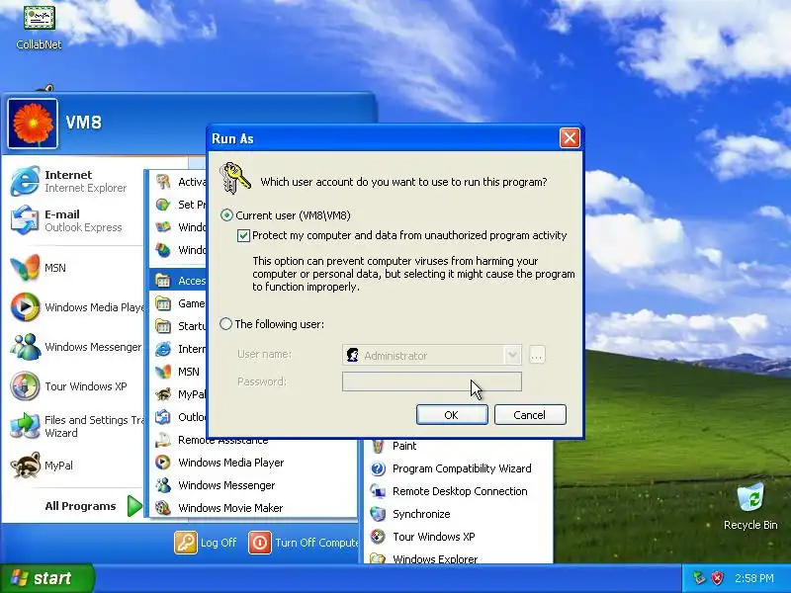This screenshot has height=593, width=791.
Task: Open MyPal in the All Programs list
Action: [179, 394]
